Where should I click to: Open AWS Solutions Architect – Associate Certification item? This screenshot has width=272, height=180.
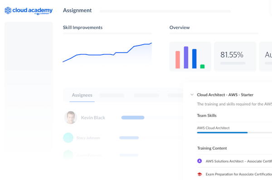pyautogui.click(x=239, y=161)
